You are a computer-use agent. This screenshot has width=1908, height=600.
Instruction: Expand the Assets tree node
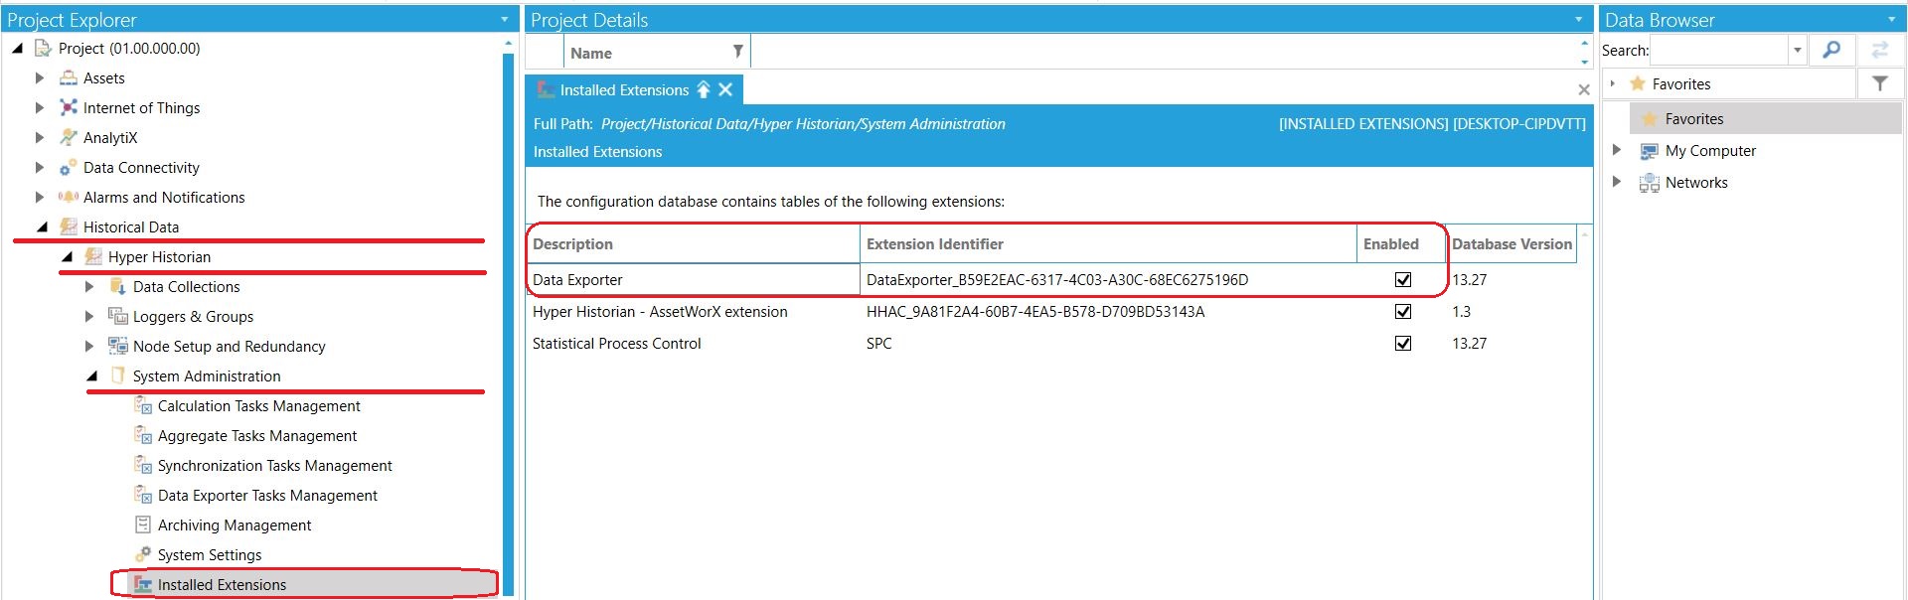[x=40, y=77]
